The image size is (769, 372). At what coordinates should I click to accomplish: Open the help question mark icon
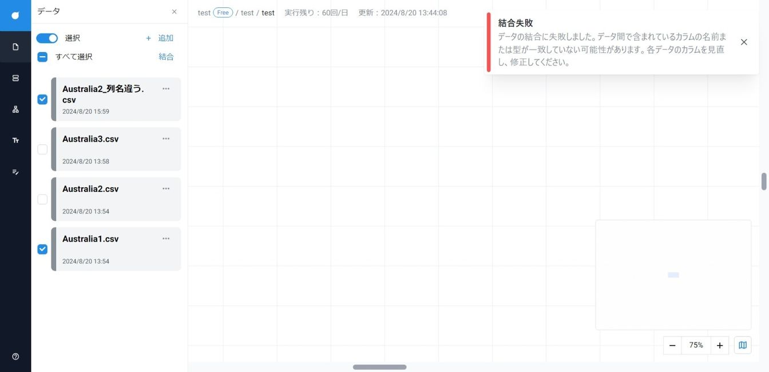[x=15, y=357]
